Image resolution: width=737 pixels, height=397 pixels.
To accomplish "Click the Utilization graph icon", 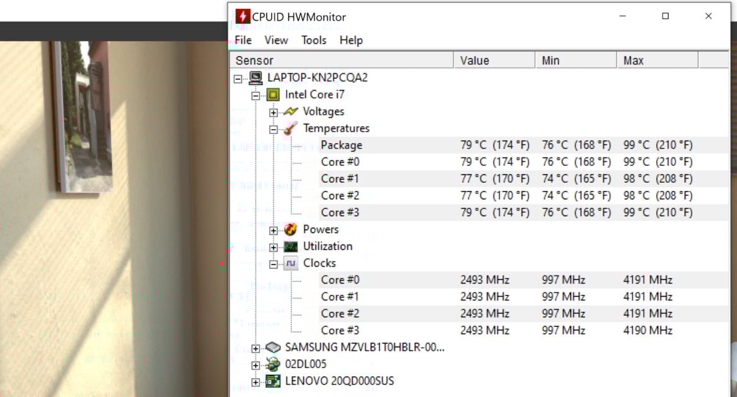I will [x=291, y=246].
